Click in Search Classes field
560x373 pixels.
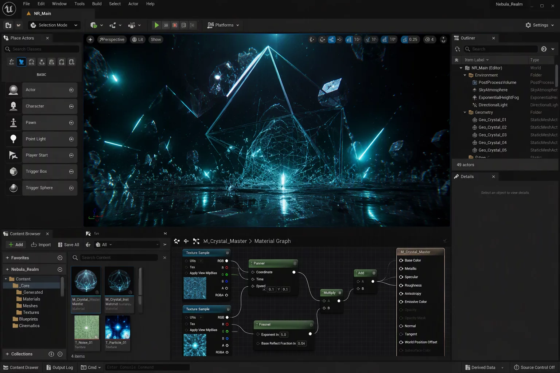tap(42, 49)
